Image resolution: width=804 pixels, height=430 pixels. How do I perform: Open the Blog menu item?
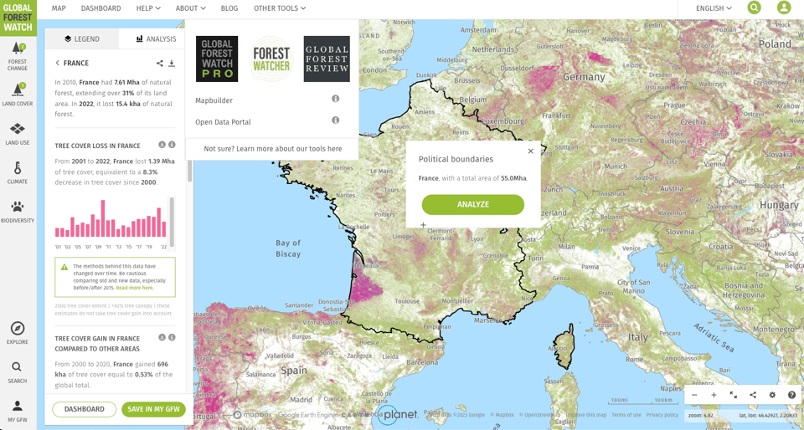pyautogui.click(x=229, y=8)
